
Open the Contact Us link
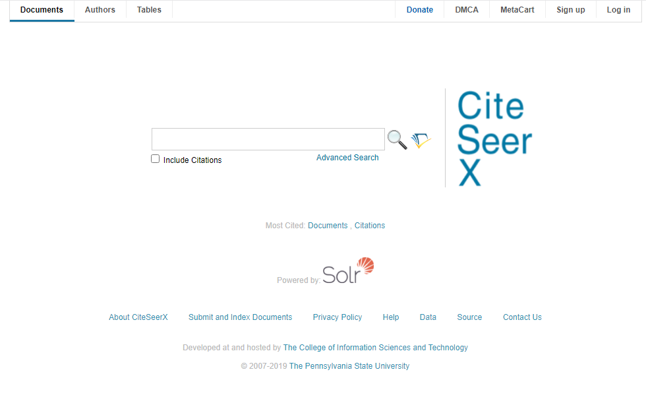coord(522,317)
